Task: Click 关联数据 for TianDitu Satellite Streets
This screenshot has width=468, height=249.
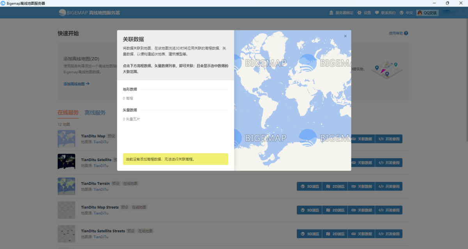Action: pyautogui.click(x=362, y=234)
